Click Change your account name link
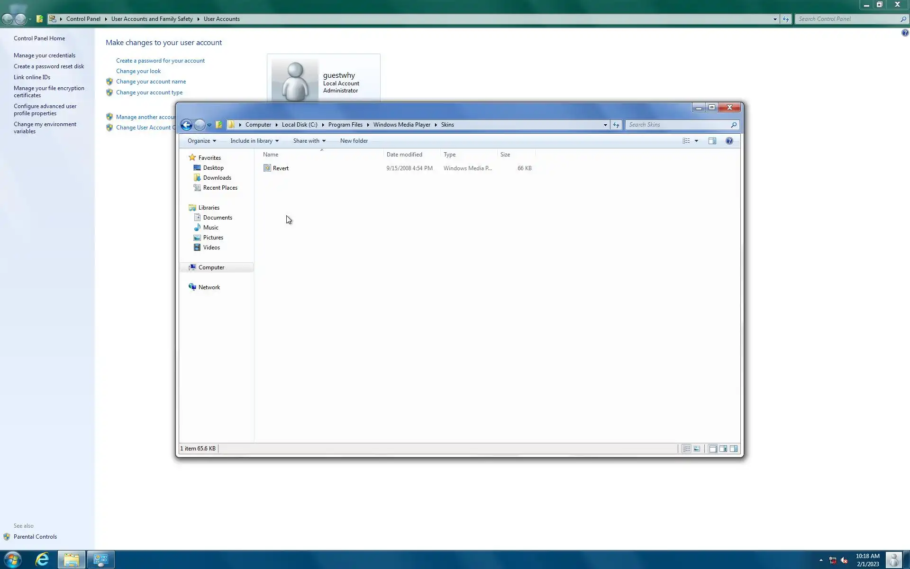 point(151,82)
